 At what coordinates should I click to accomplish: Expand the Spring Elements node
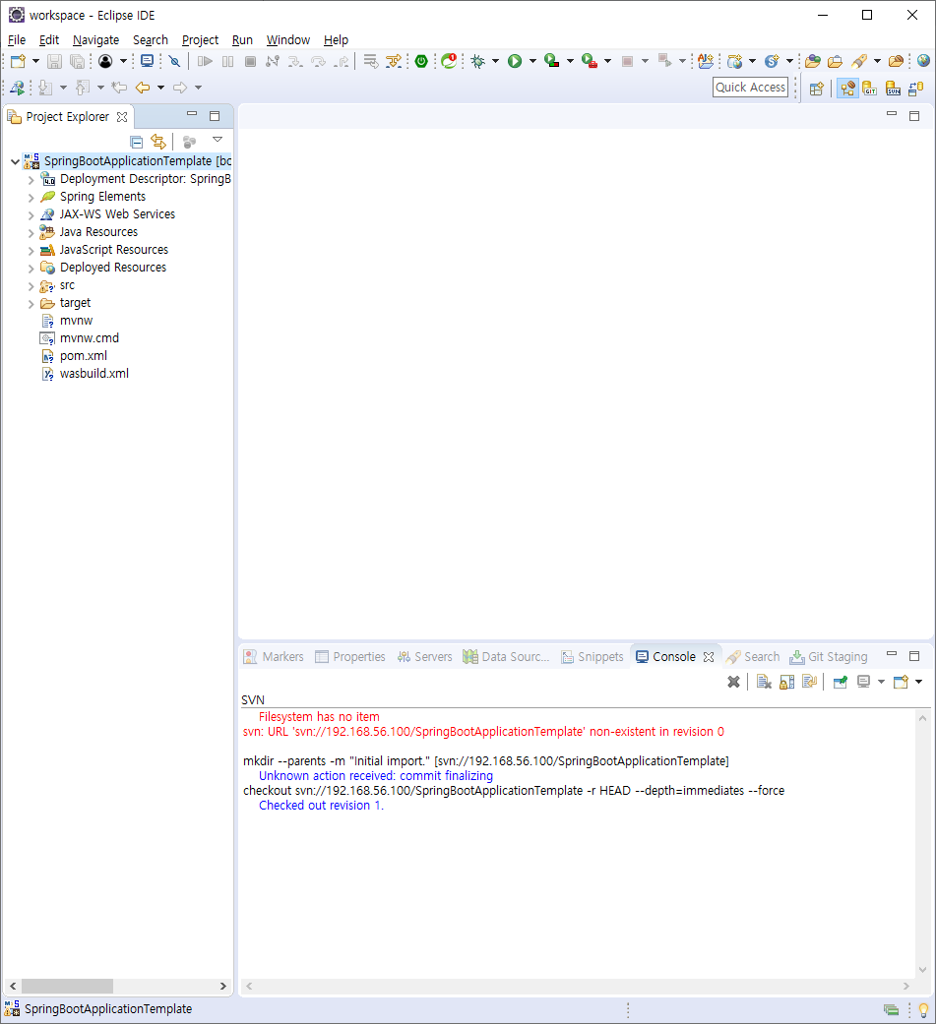31,197
